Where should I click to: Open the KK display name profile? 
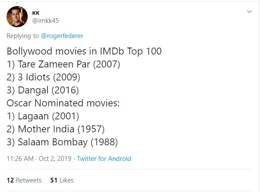[36, 13]
